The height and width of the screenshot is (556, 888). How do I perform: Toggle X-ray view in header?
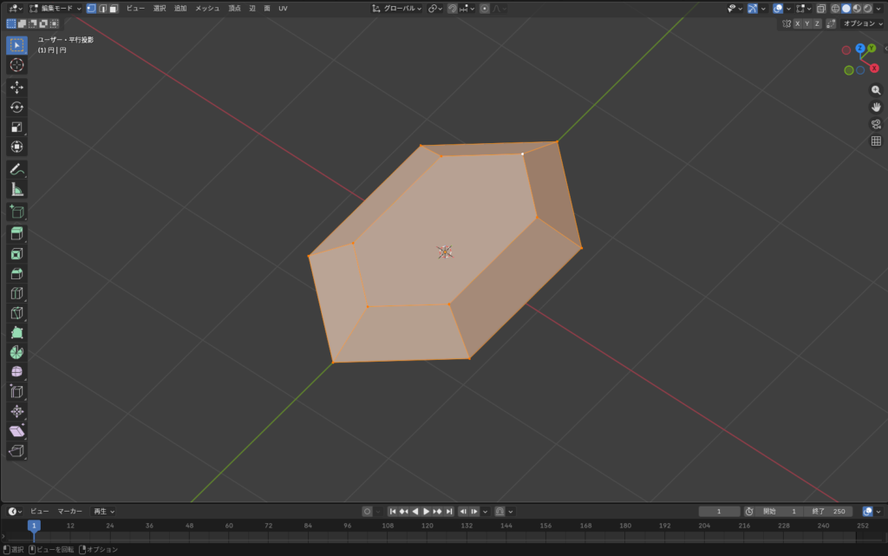click(x=821, y=8)
